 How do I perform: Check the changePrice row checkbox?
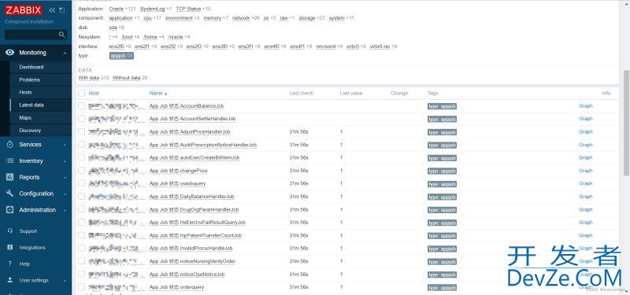pos(82,171)
